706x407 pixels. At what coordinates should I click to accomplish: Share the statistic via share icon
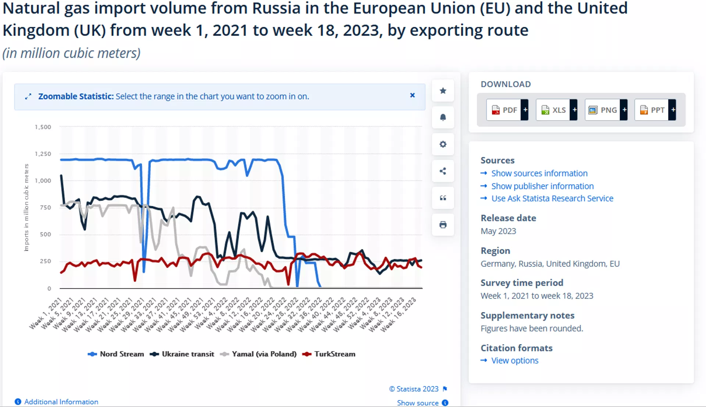(x=443, y=171)
